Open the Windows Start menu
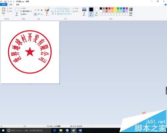The image size is (167, 133). (3, 130)
